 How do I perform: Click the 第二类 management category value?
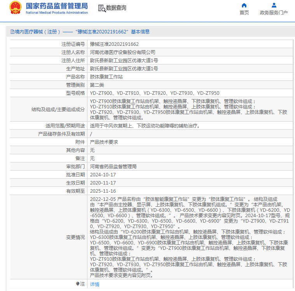coord(97,85)
